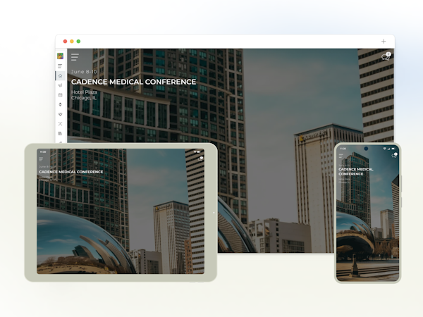Open the calendar schedule sidebar icon
This screenshot has width=423, height=317.
pos(60,95)
